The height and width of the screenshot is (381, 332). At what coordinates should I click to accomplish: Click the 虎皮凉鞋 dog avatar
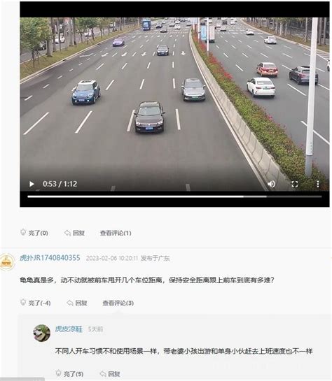41,333
